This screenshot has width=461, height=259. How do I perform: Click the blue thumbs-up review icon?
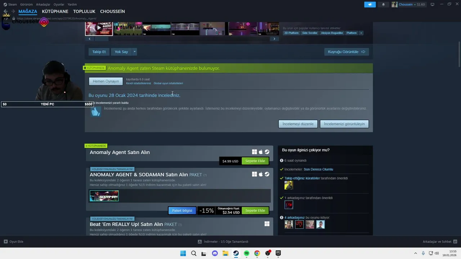pos(95,112)
